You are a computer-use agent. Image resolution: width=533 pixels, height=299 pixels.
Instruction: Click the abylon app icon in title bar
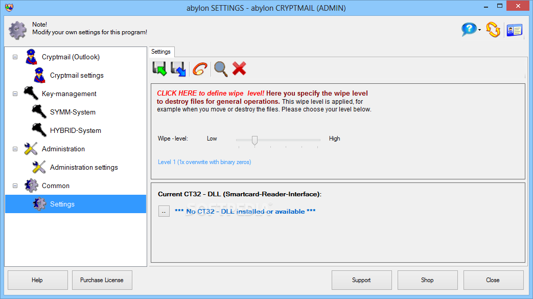(9, 7)
